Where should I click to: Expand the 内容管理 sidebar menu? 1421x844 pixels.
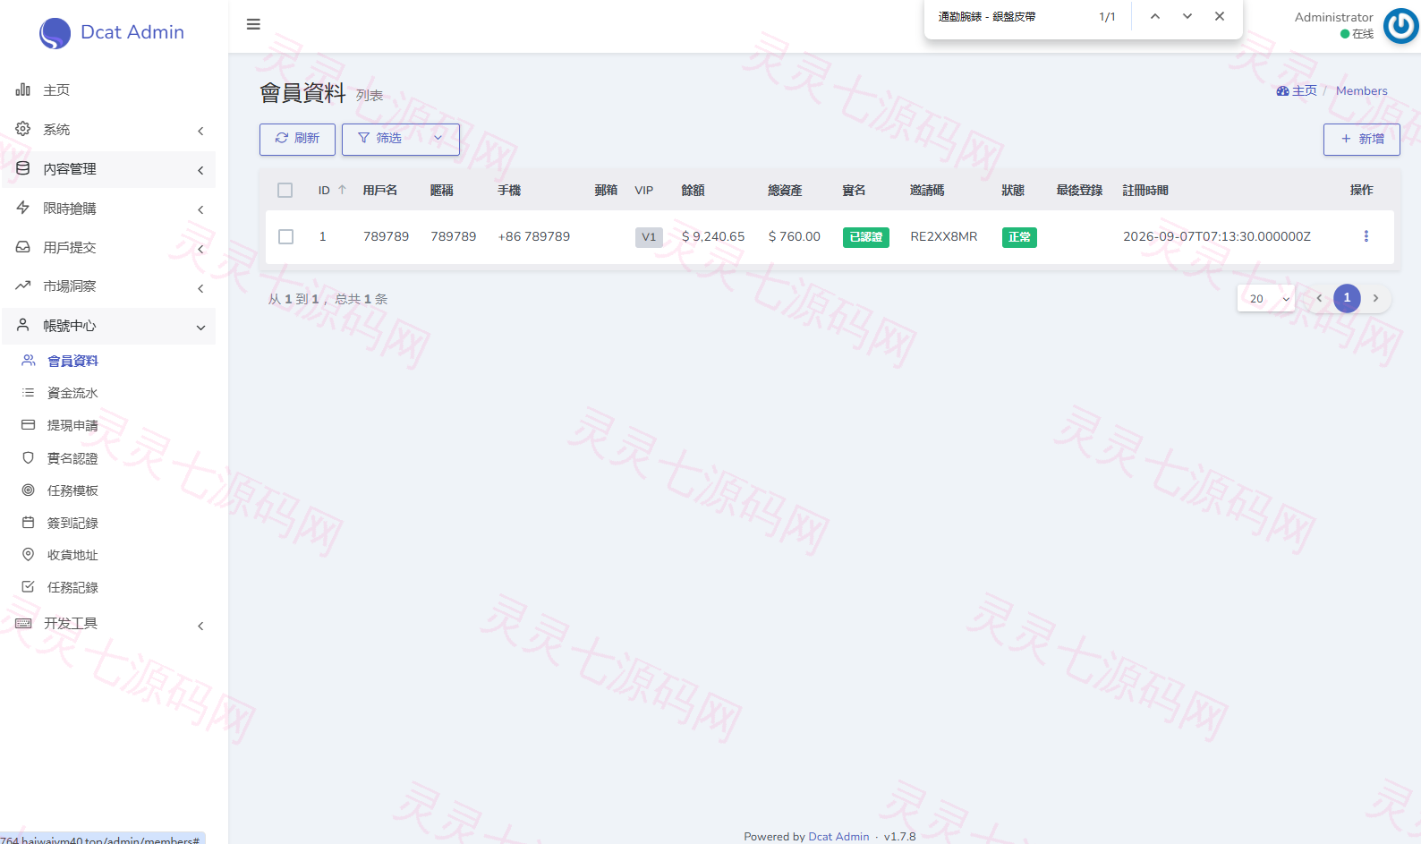tap(109, 169)
